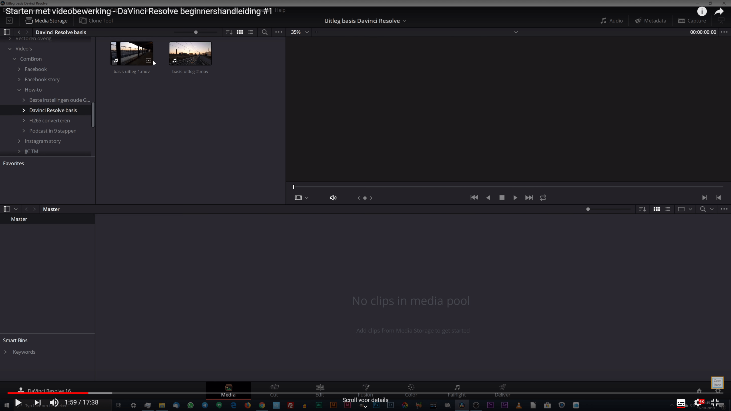Open the Audio panel
The width and height of the screenshot is (731, 411).
point(612,21)
